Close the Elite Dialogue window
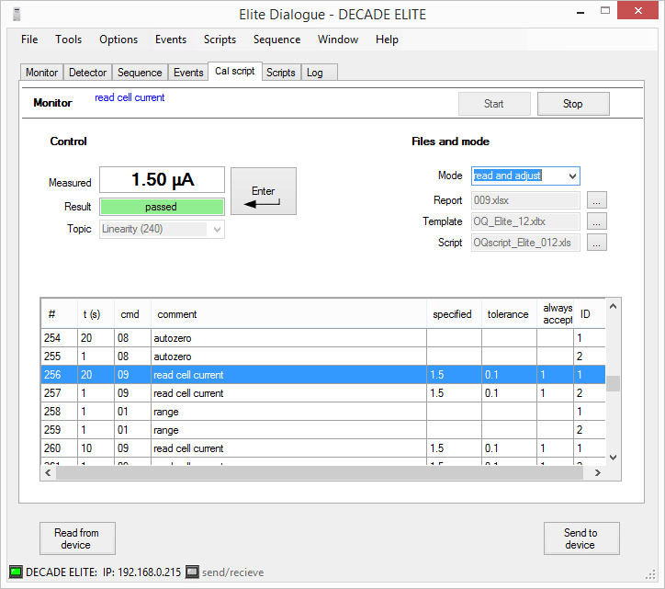This screenshot has width=665, height=589. coord(637,11)
